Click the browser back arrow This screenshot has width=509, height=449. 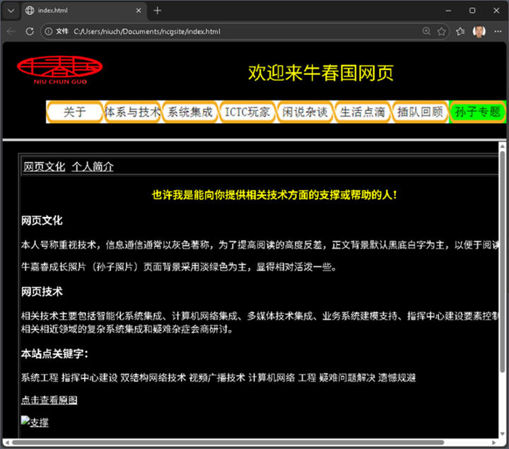click(x=11, y=32)
